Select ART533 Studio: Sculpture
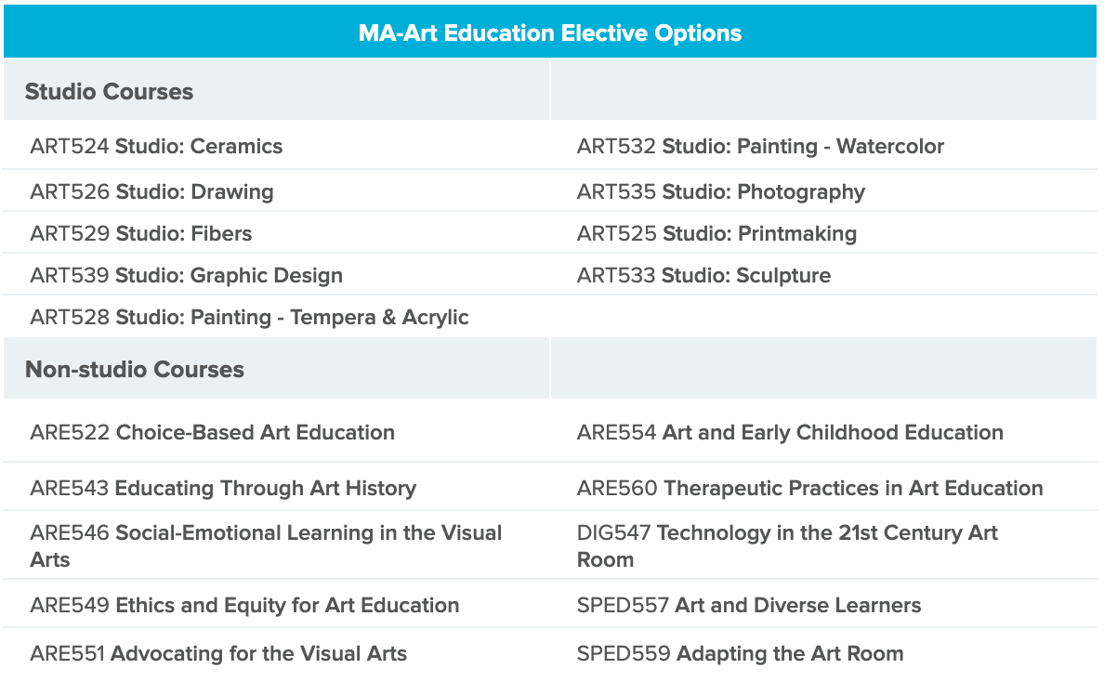 point(704,275)
